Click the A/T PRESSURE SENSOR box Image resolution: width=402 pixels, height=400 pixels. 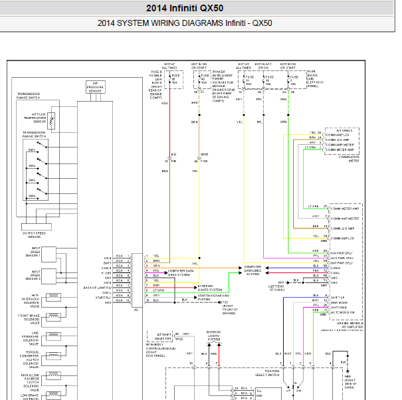pyautogui.click(x=96, y=87)
